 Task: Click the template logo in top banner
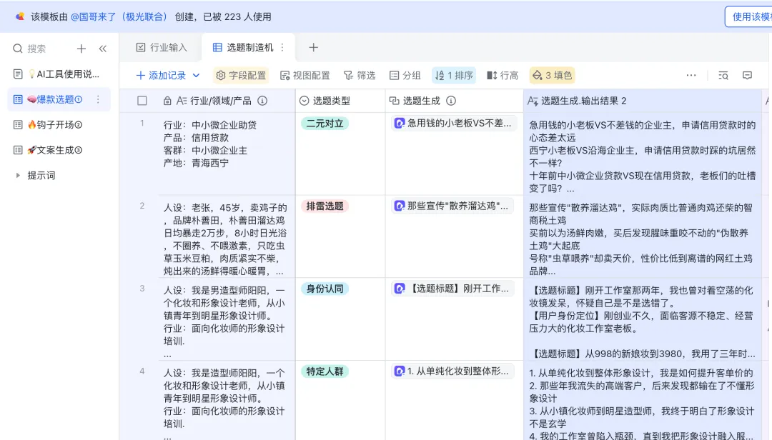pyautogui.click(x=20, y=16)
